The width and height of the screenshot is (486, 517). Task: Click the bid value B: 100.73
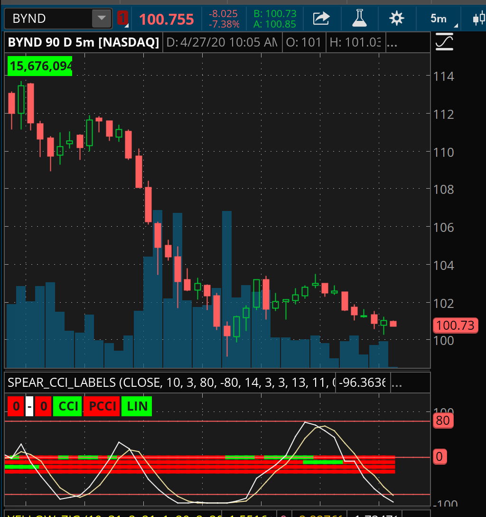click(275, 13)
